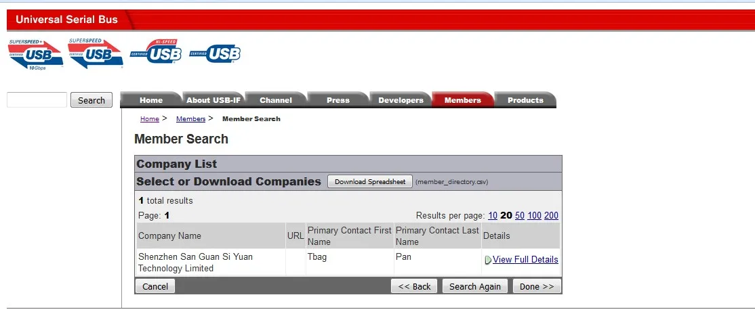The height and width of the screenshot is (316, 755).
Task: Follow the Home breadcrumb link
Action: coord(150,119)
